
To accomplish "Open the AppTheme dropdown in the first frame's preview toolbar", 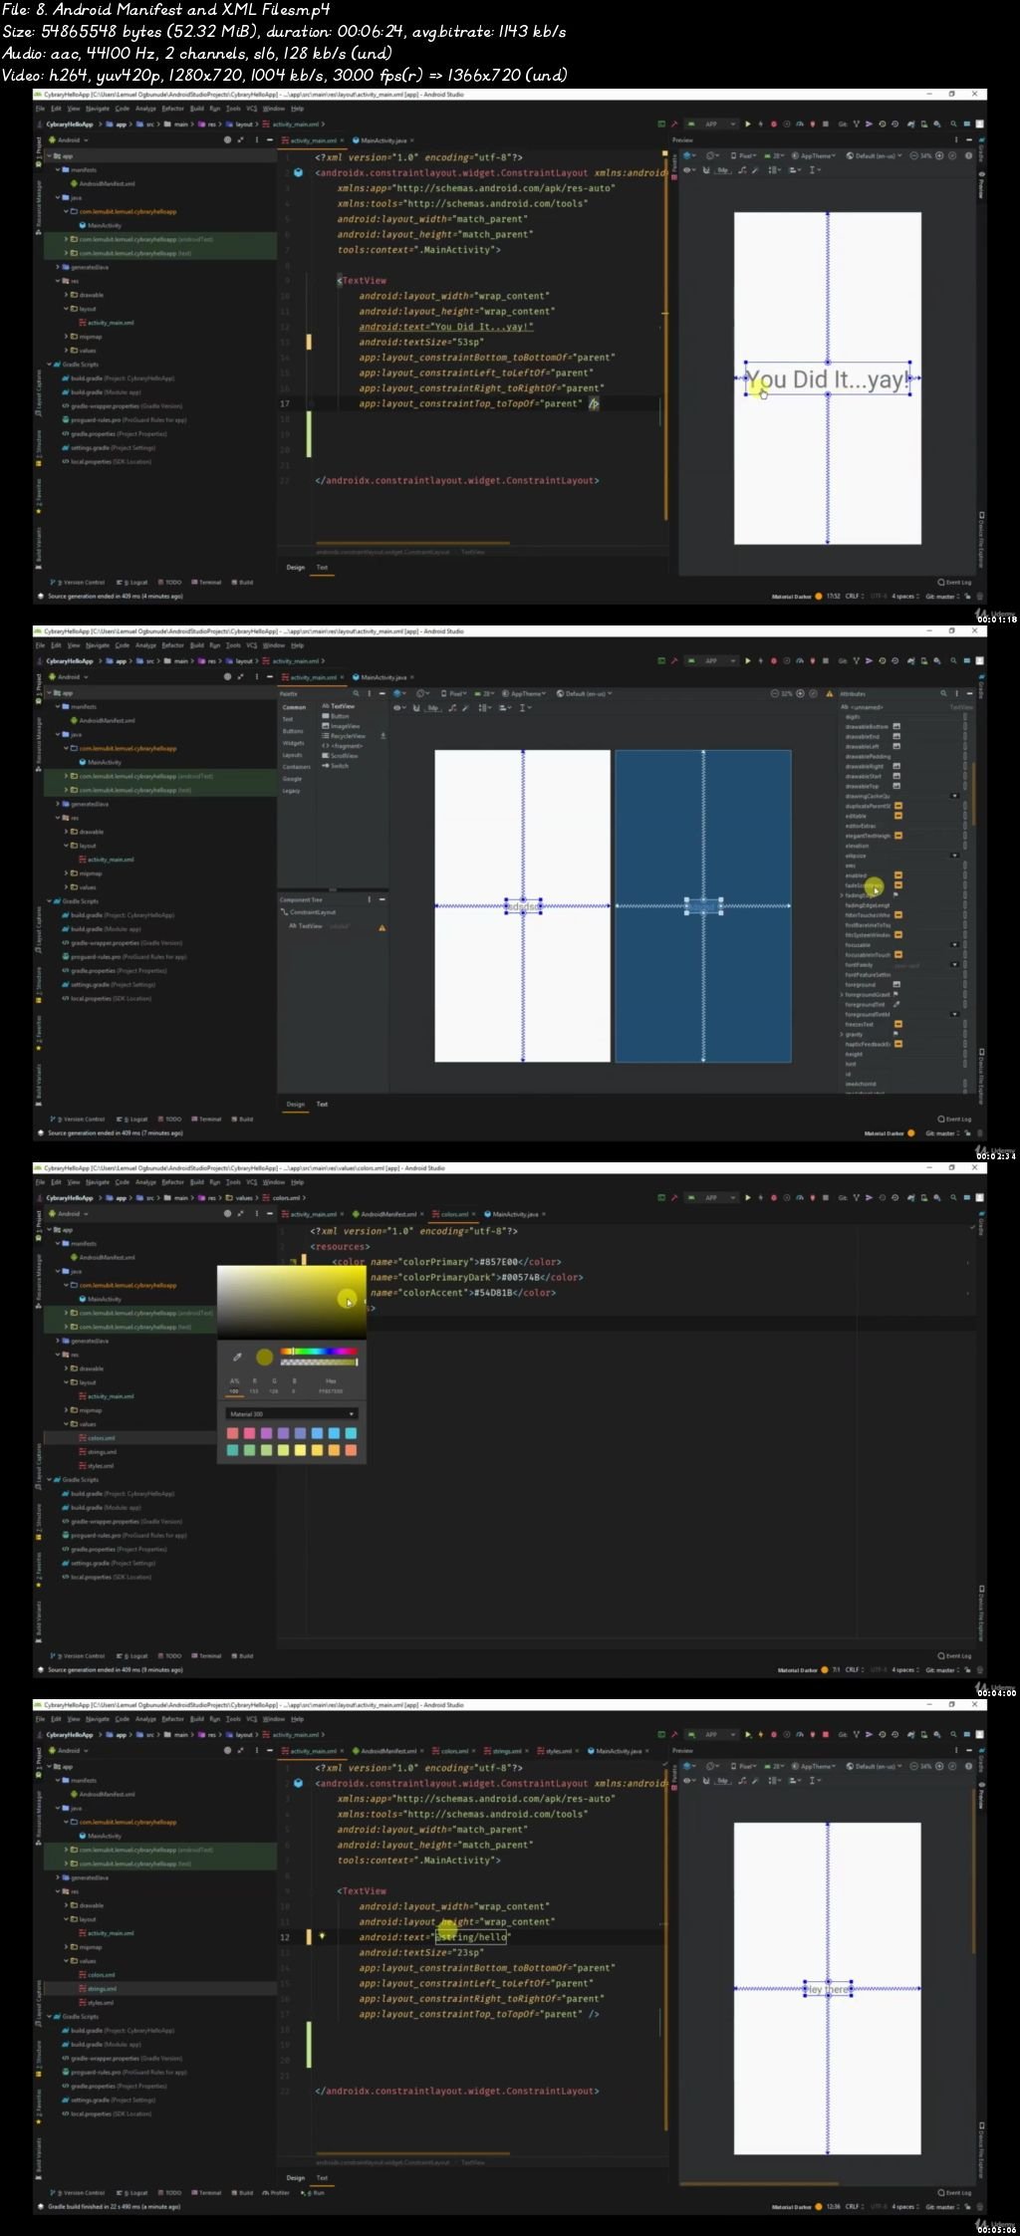I will pyautogui.click(x=815, y=156).
